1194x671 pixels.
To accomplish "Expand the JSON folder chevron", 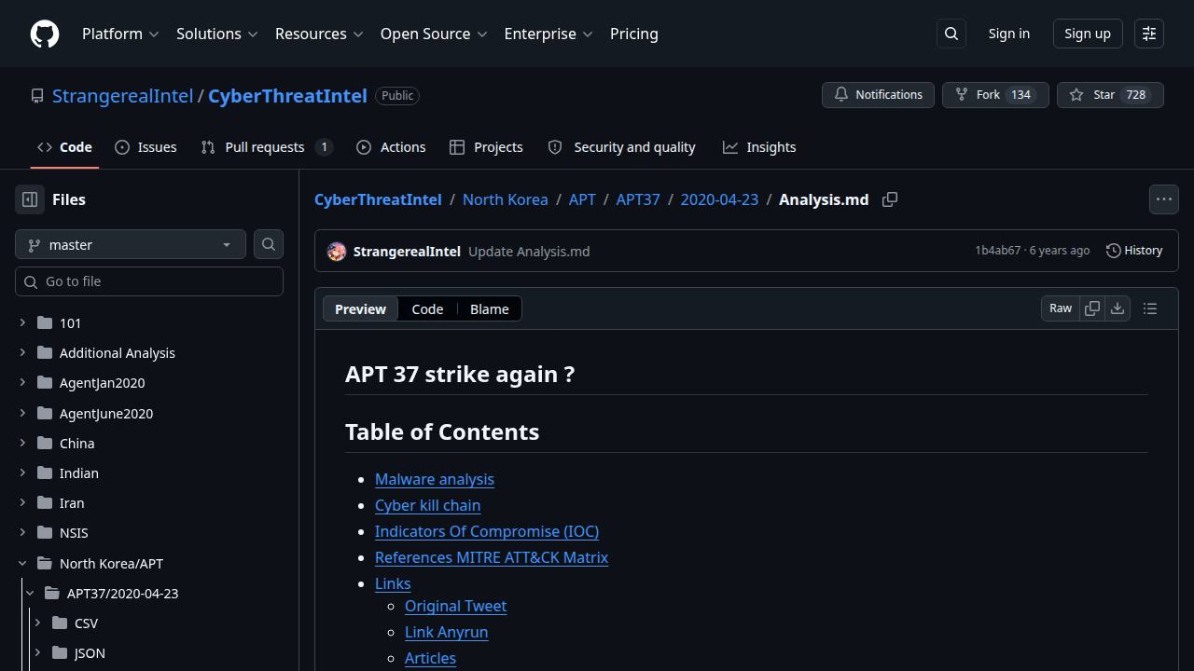I will [x=37, y=652].
